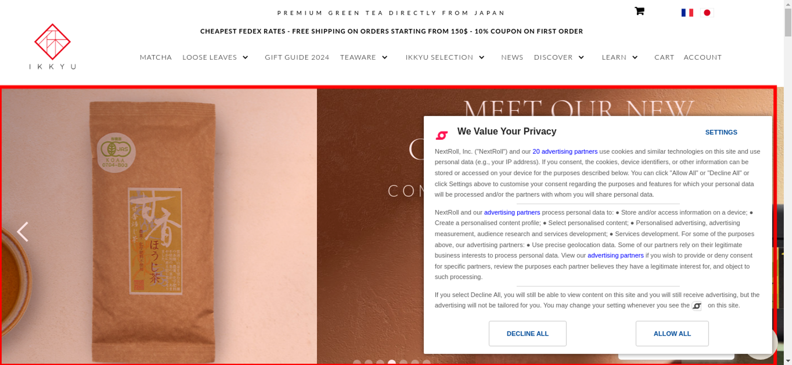Go to the News page
This screenshot has width=792, height=365.
(x=512, y=57)
